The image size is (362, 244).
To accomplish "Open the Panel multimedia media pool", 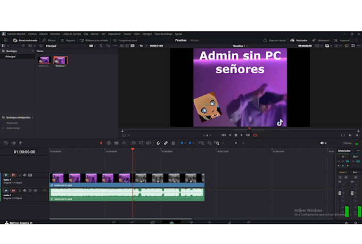I will pos(25,40).
